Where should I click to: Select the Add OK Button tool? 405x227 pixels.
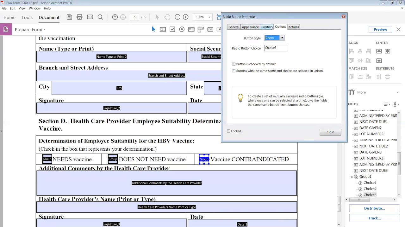pyautogui.click(x=210, y=29)
